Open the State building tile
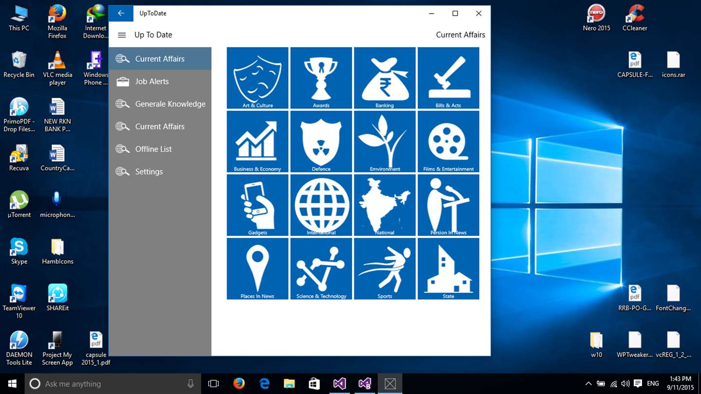The width and height of the screenshot is (701, 394). [x=448, y=269]
